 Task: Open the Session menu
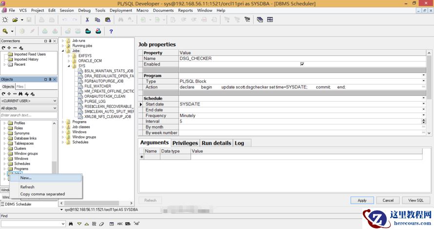[x=67, y=10]
